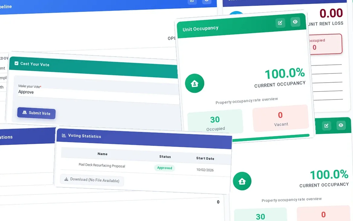Click the Voting Statistics header title

click(85, 136)
